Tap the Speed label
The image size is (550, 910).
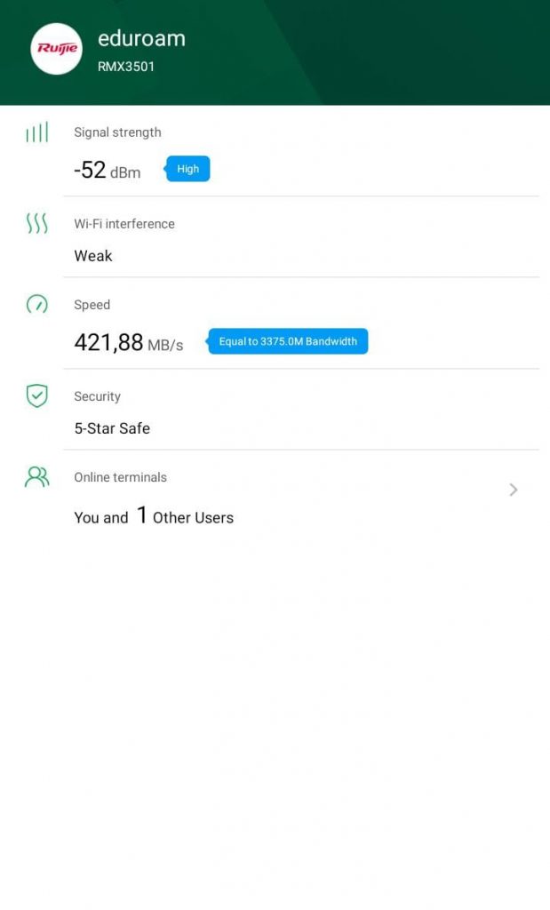pos(92,305)
